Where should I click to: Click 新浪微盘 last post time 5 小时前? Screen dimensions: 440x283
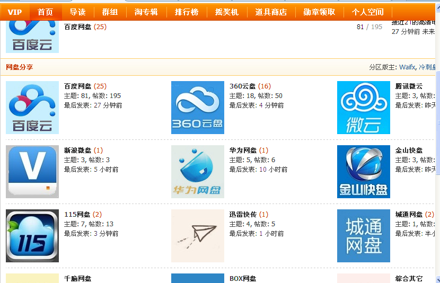pos(106,170)
